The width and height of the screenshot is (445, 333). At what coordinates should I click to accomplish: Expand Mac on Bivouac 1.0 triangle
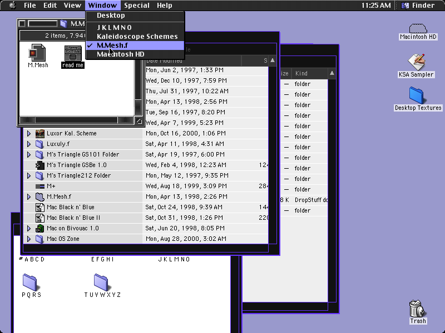29,228
